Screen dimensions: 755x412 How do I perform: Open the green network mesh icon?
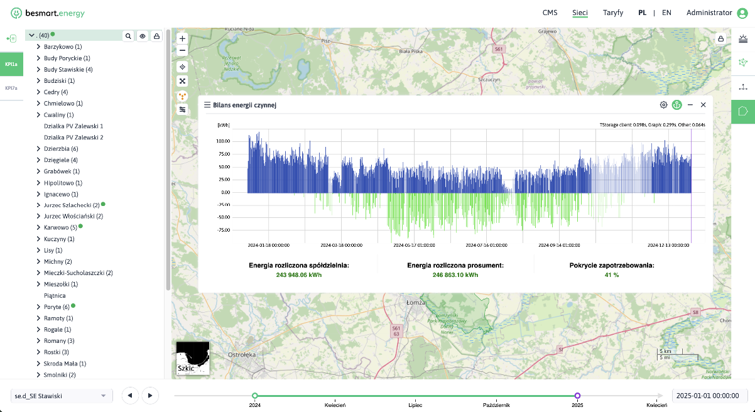coord(743,63)
